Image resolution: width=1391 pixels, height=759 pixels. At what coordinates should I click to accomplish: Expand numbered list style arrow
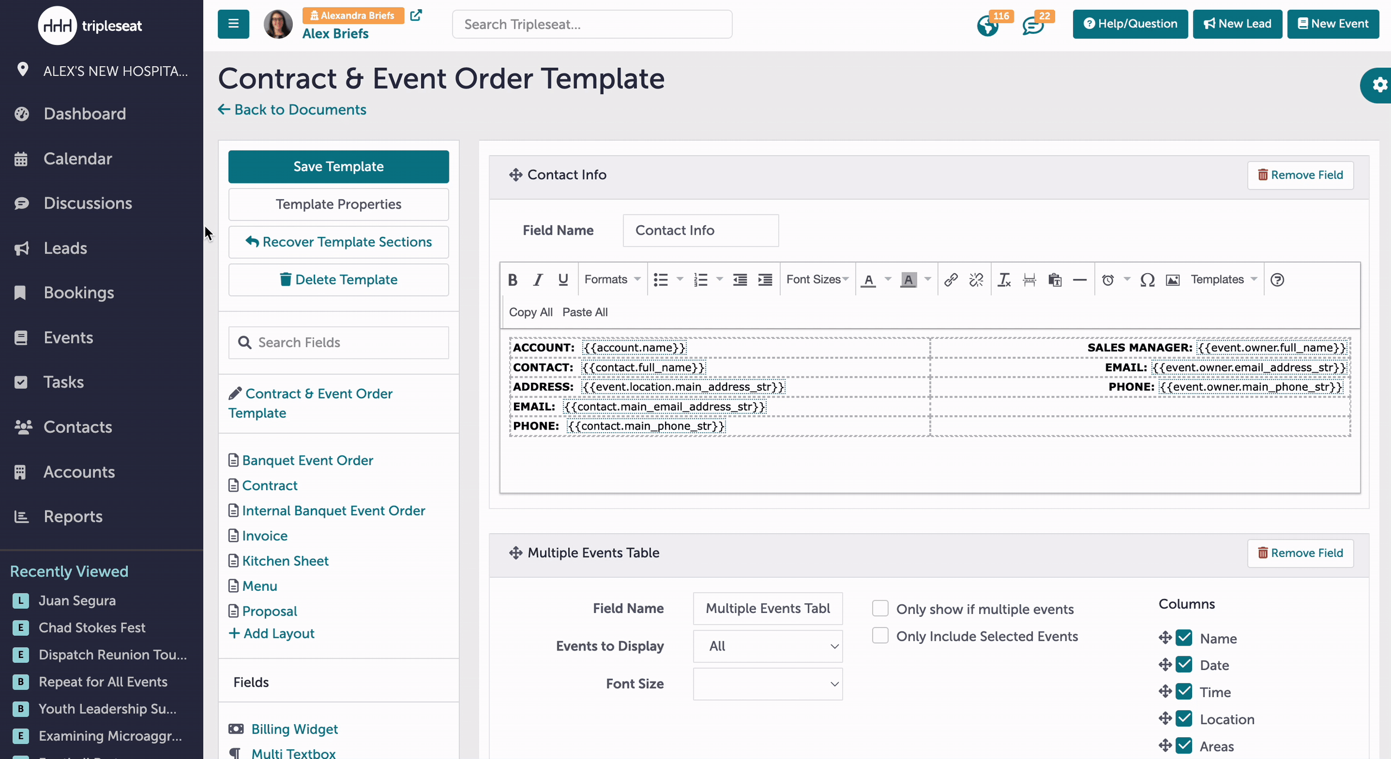pyautogui.click(x=719, y=280)
